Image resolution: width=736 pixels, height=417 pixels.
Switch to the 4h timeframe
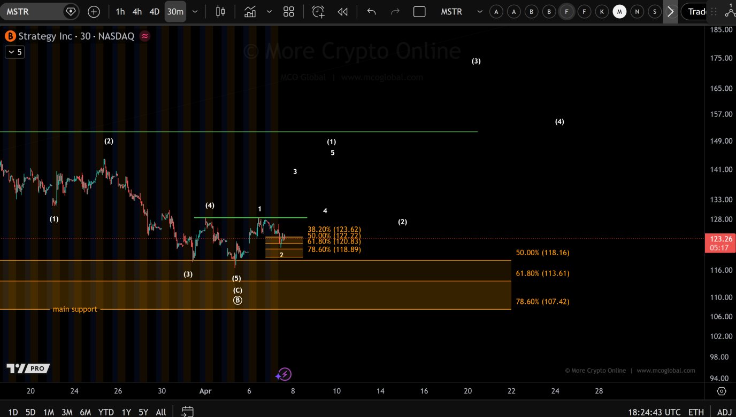tap(137, 12)
